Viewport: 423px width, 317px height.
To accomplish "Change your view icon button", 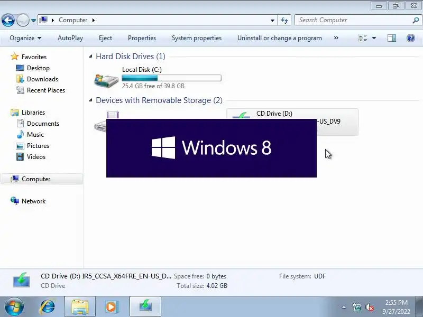I will point(363,38).
